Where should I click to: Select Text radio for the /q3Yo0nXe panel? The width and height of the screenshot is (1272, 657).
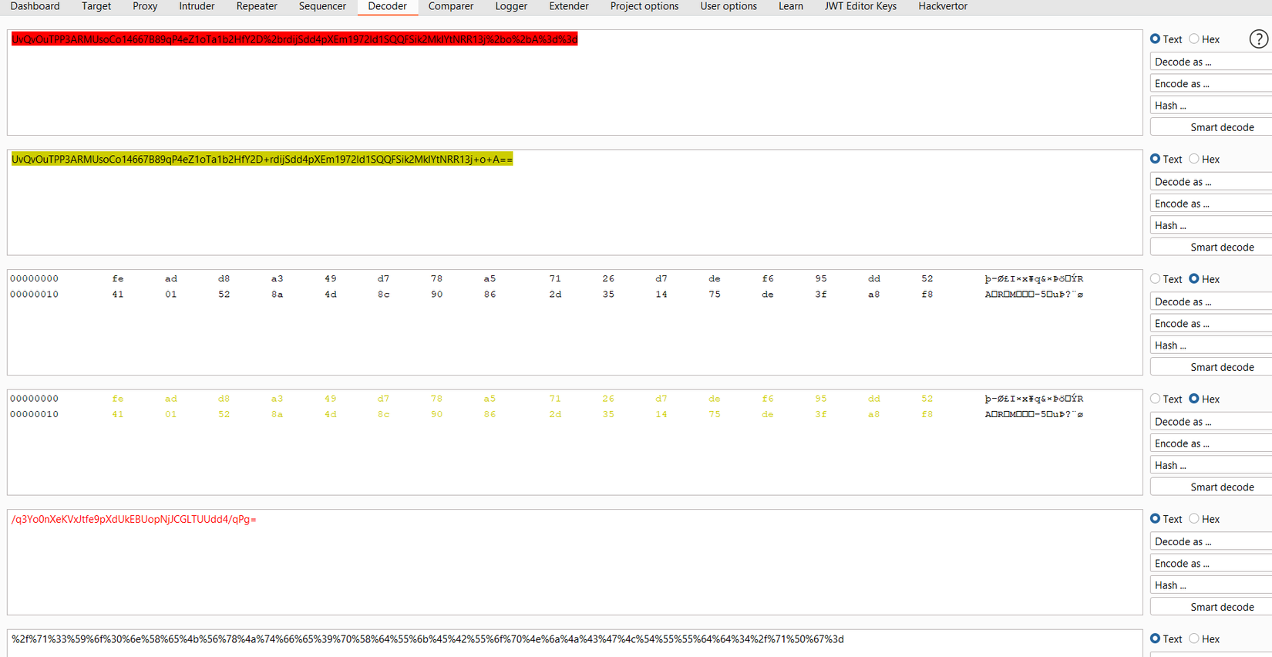(1155, 519)
